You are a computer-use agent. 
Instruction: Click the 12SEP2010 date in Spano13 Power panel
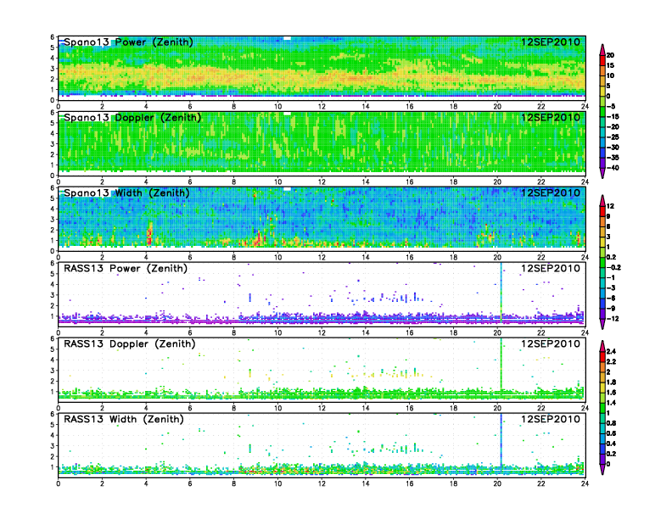(551, 42)
